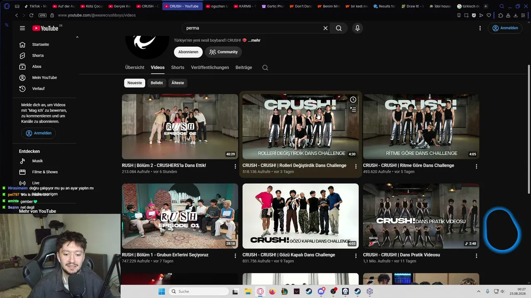Open volume control in the system tray
531x298 pixels.
[x=502, y=291]
